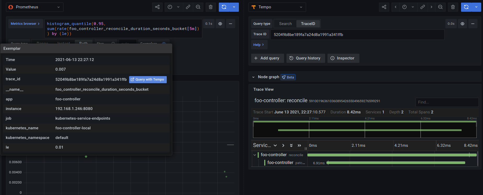483x195 pixels.
Task: Click the exemplar point near 0.00600
Action: tap(86, 156)
